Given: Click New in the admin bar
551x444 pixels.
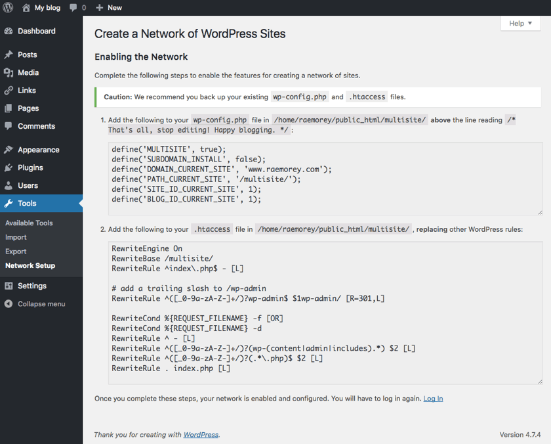Looking at the screenshot, I should coord(115,8).
